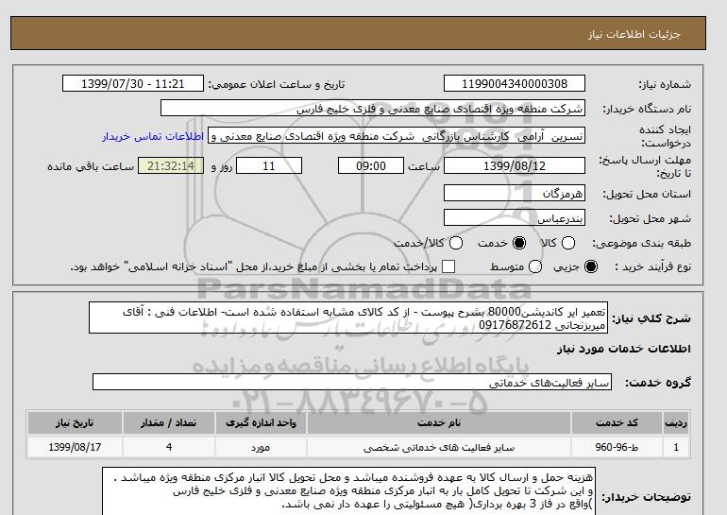Click the اطلاعات خدمات مورد نیاز heading
The height and width of the screenshot is (515, 727).
click(x=623, y=349)
